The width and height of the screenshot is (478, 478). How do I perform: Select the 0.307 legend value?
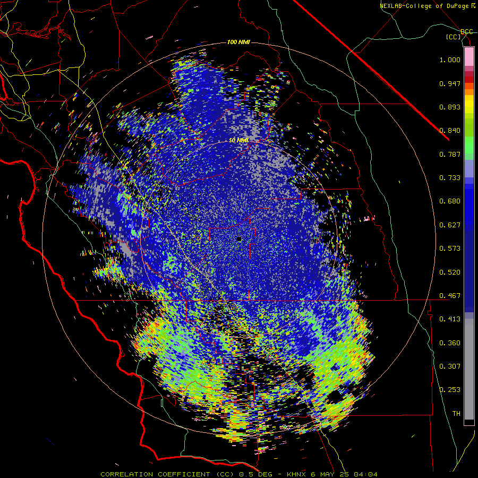pos(450,366)
